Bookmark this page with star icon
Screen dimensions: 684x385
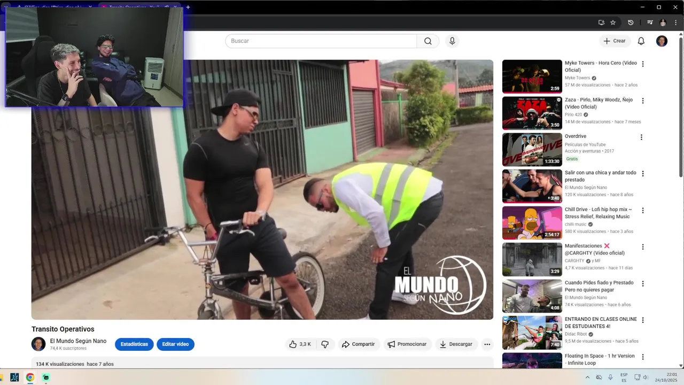[x=613, y=22]
